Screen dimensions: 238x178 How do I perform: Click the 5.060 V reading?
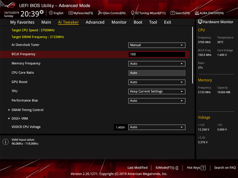click(222, 130)
